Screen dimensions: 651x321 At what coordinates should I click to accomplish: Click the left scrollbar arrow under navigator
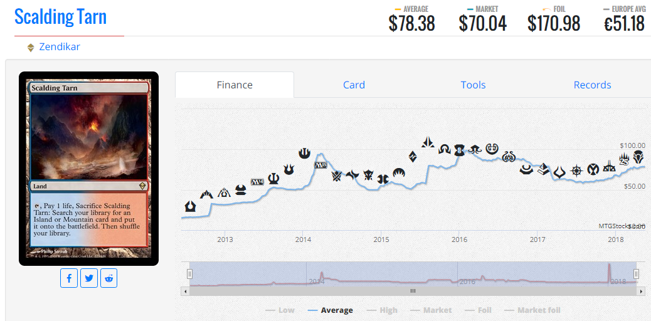(185, 291)
